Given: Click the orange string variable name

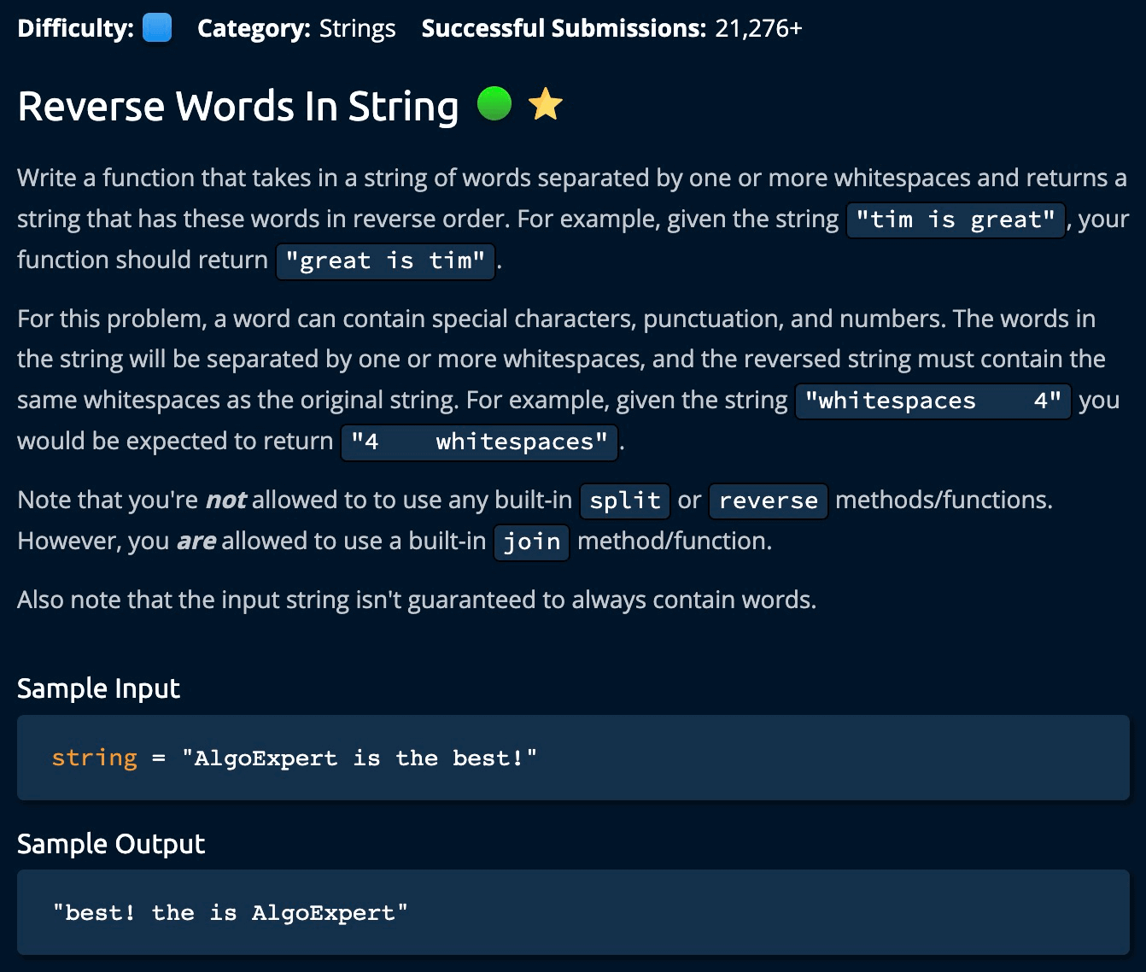Looking at the screenshot, I should point(94,758).
